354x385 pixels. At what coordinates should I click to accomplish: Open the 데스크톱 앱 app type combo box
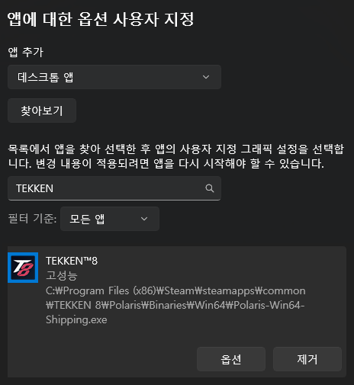coord(114,77)
